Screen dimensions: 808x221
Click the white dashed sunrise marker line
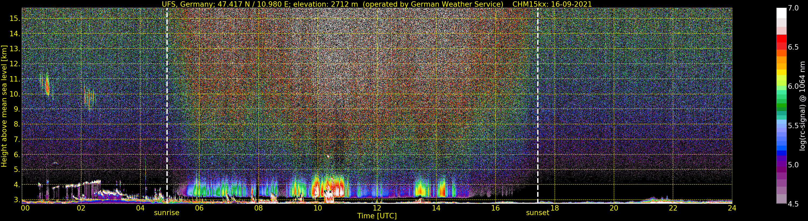[x=167, y=106]
